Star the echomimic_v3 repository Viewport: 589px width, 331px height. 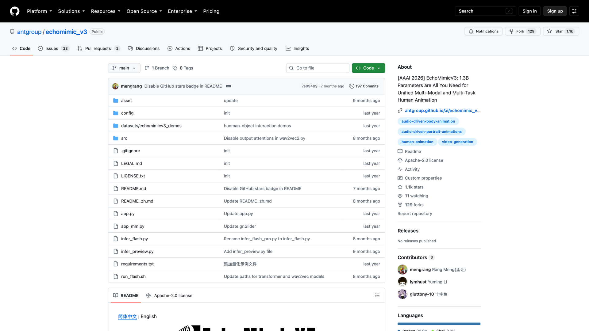click(561, 31)
